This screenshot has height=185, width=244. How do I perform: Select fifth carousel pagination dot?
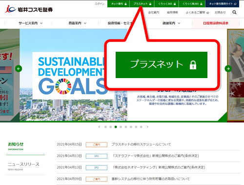(x=126, y=127)
